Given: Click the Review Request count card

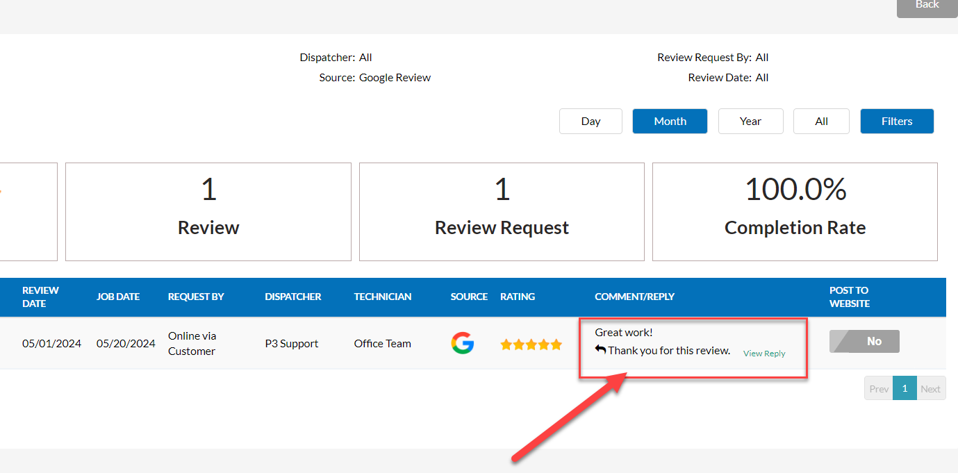Looking at the screenshot, I should click(x=502, y=212).
